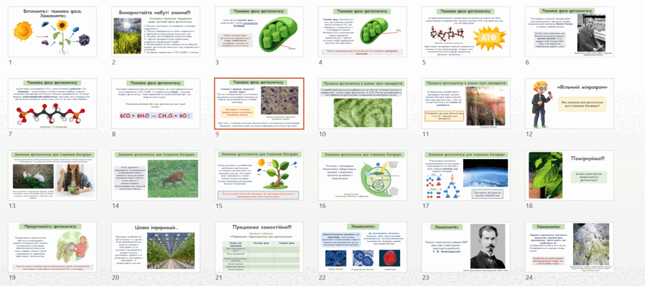Click slide number 12 label
645x286 pixels.
click(x=528, y=134)
